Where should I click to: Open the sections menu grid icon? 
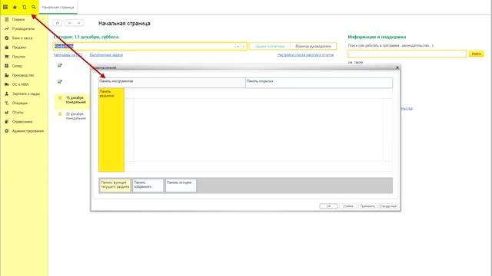[5, 7]
